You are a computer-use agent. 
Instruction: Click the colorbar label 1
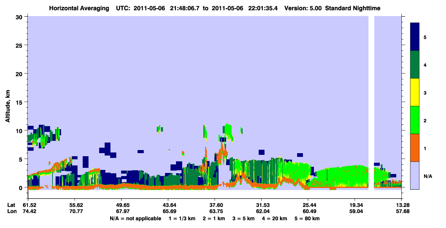[x=425, y=148]
